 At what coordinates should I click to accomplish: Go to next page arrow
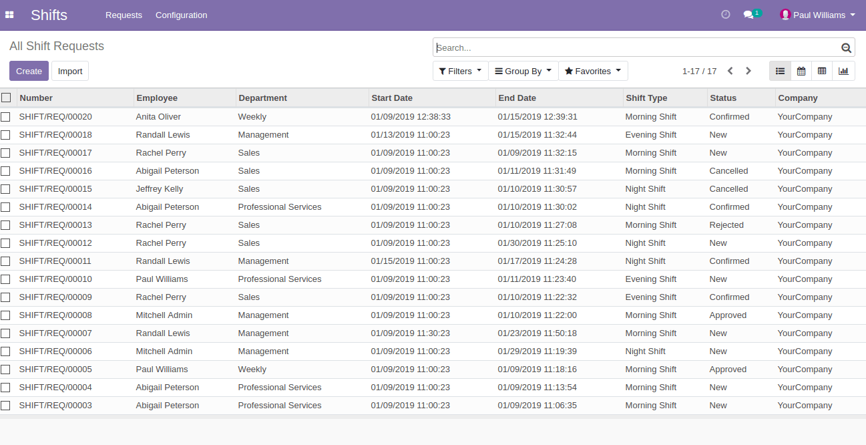748,71
